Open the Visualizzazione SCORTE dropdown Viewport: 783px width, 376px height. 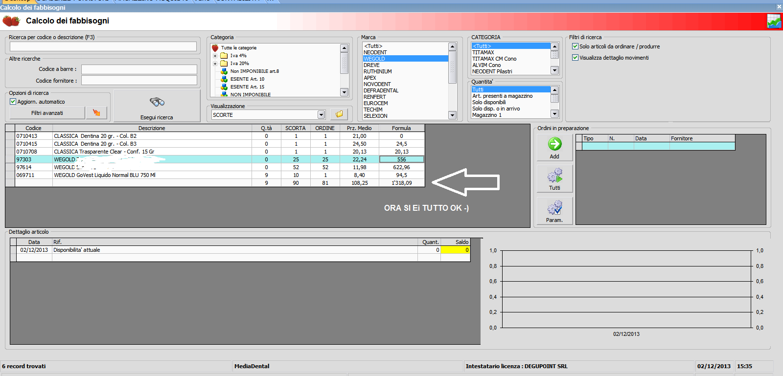(x=321, y=115)
